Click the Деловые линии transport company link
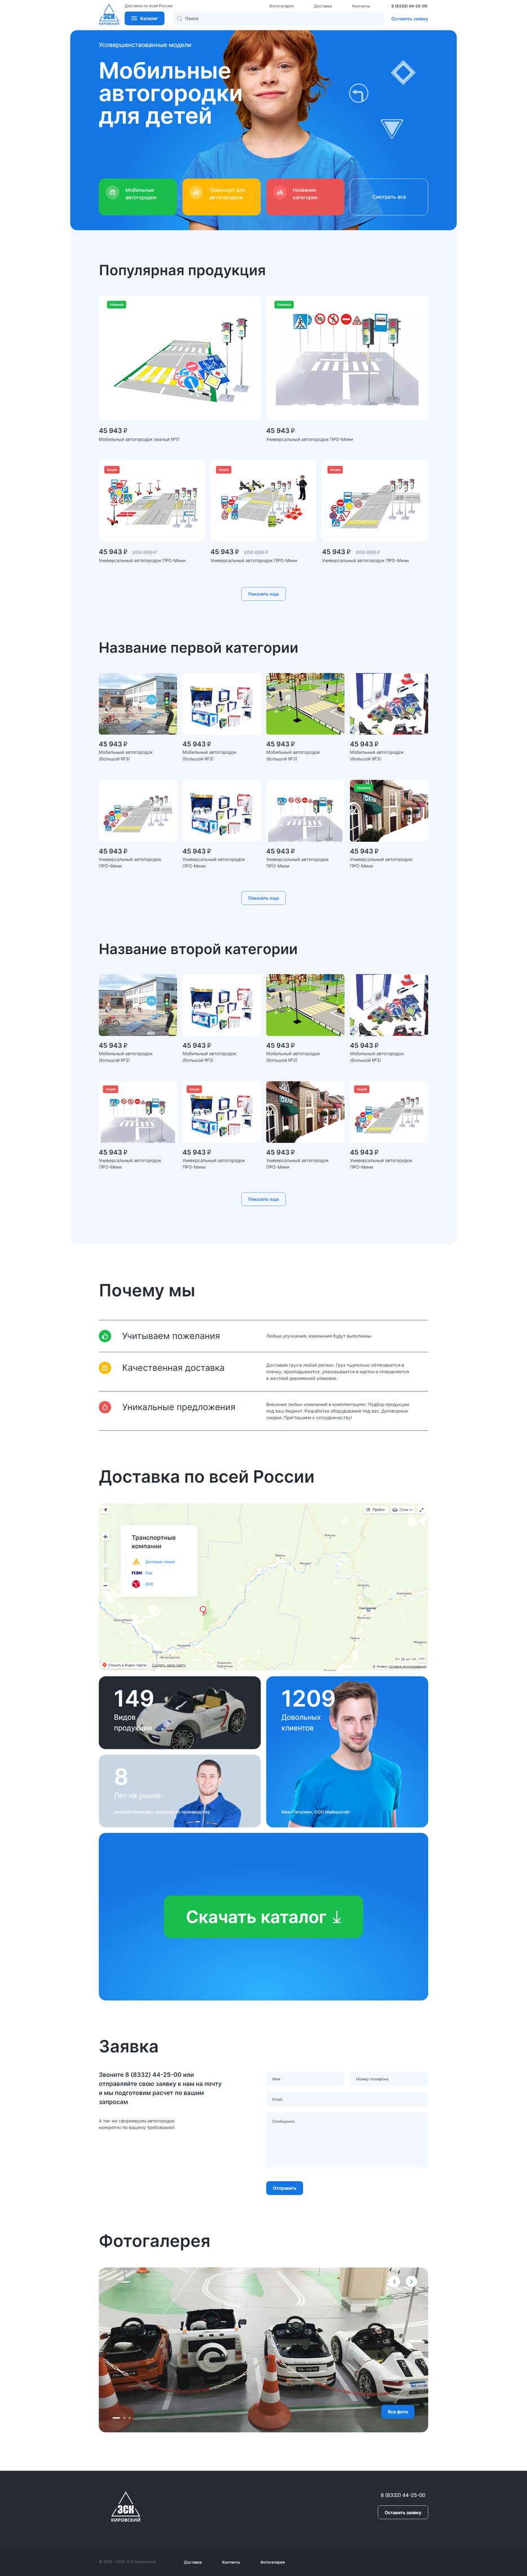This screenshot has width=527, height=2576. click(x=160, y=1561)
